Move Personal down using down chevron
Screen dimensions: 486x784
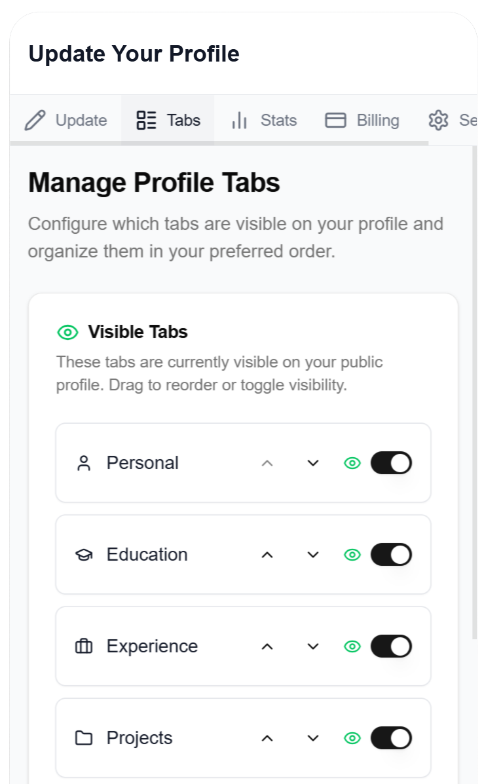[x=313, y=463]
